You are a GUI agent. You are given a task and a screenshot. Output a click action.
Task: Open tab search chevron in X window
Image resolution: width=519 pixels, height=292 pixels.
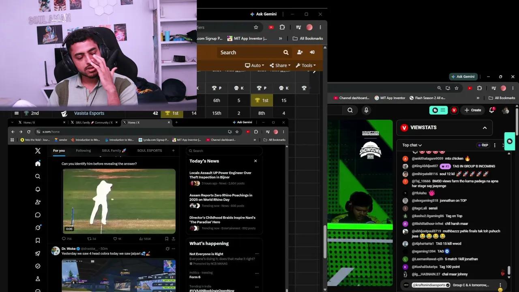[x=12, y=122]
